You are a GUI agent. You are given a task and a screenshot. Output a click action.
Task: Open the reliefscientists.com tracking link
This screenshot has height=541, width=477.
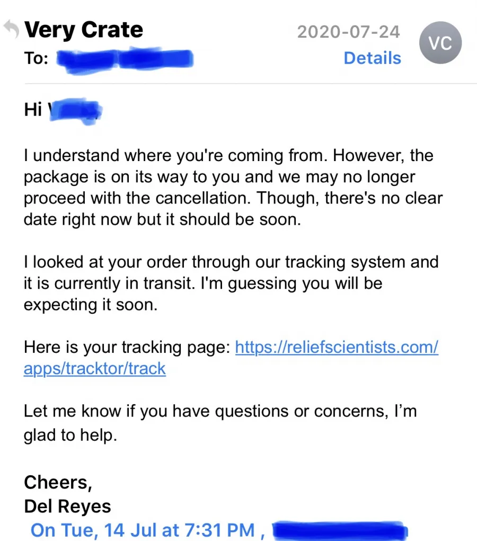point(337,347)
